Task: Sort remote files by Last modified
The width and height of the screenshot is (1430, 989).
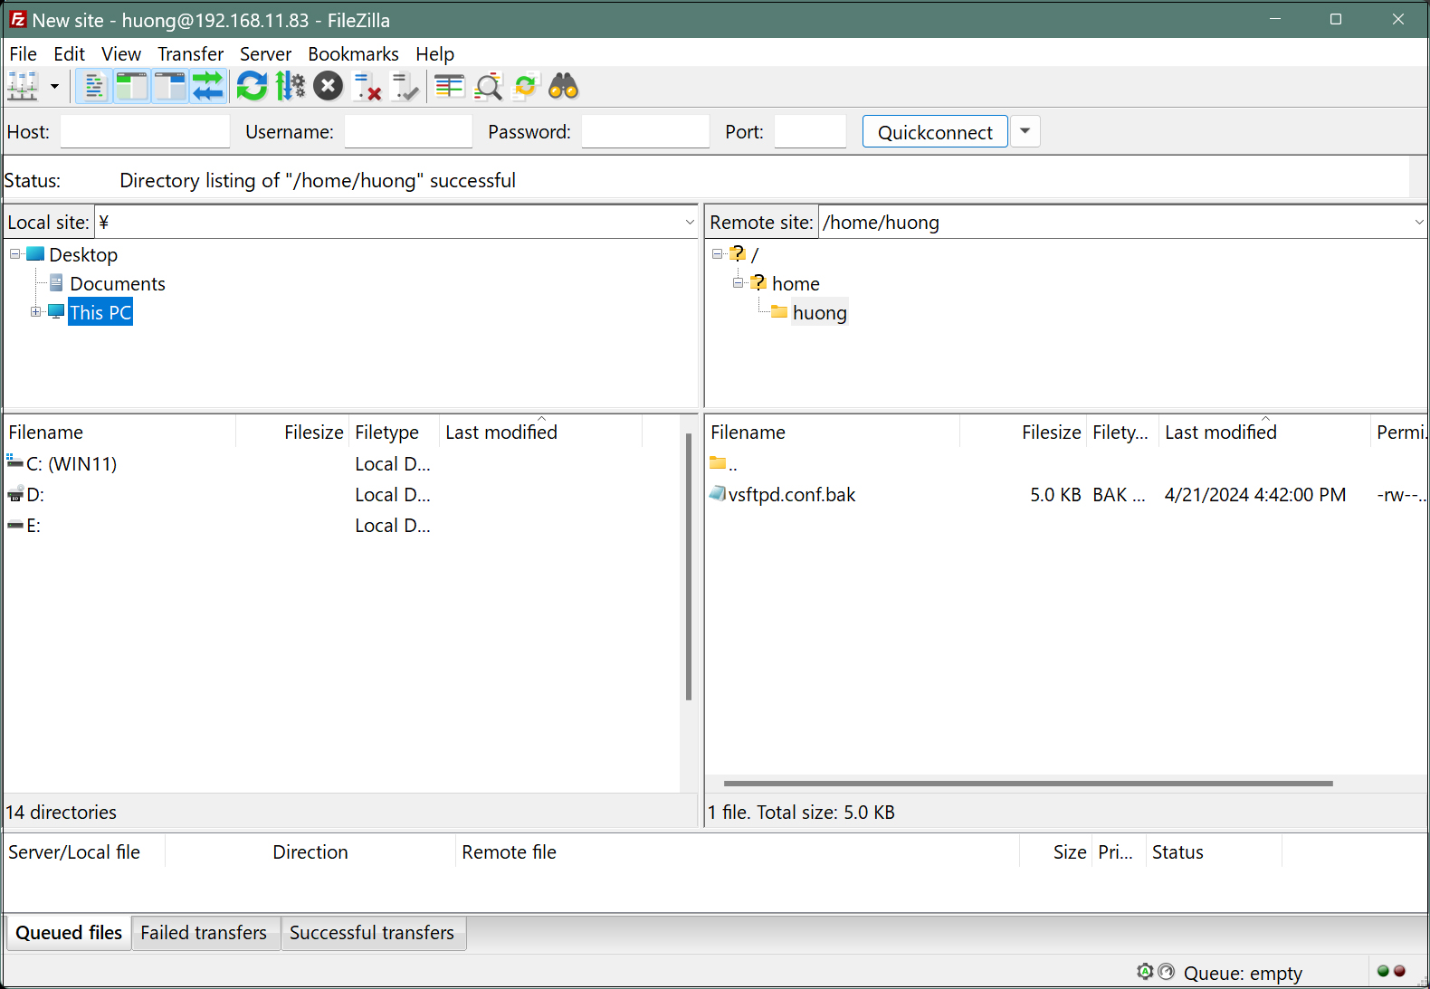Action: coord(1264,433)
